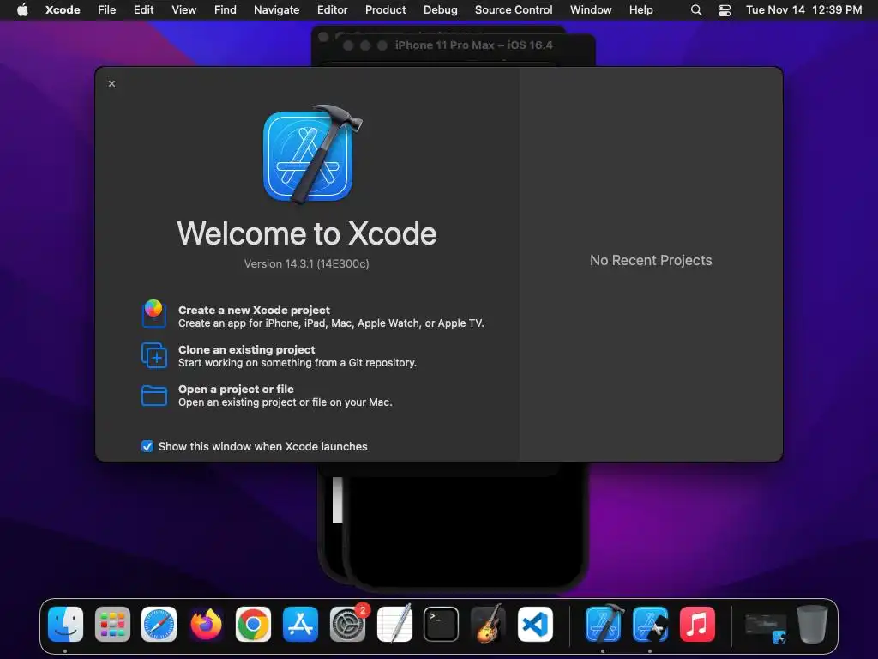Image resolution: width=878 pixels, height=659 pixels.
Task: Click the 'Welcome to Xcode' heading
Action: 307,233
